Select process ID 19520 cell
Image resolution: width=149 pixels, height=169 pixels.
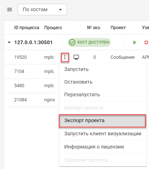tap(21, 57)
